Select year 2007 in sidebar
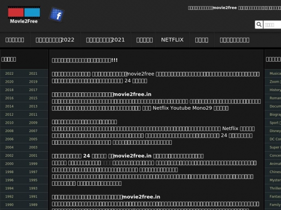The image size is (281, 210). click(x=33, y=131)
